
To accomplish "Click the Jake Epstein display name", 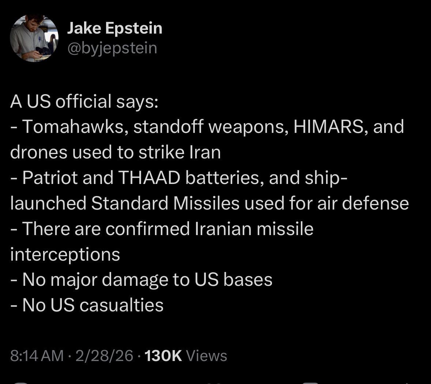I will point(114,28).
